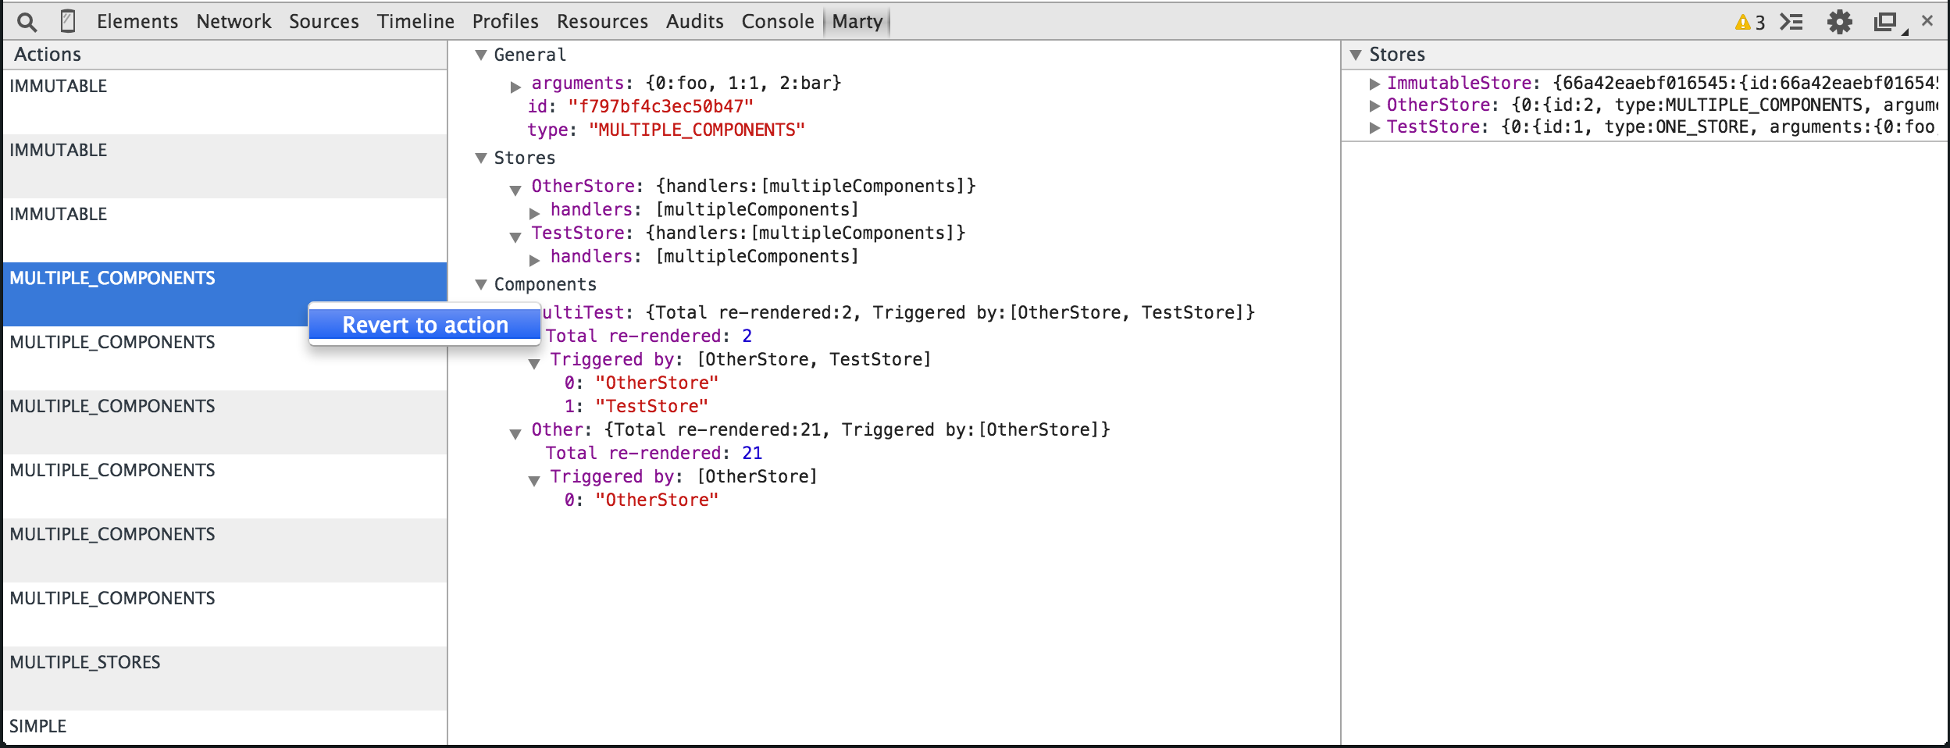The image size is (1950, 748).
Task: Show the console drawer icon
Action: tap(1791, 22)
